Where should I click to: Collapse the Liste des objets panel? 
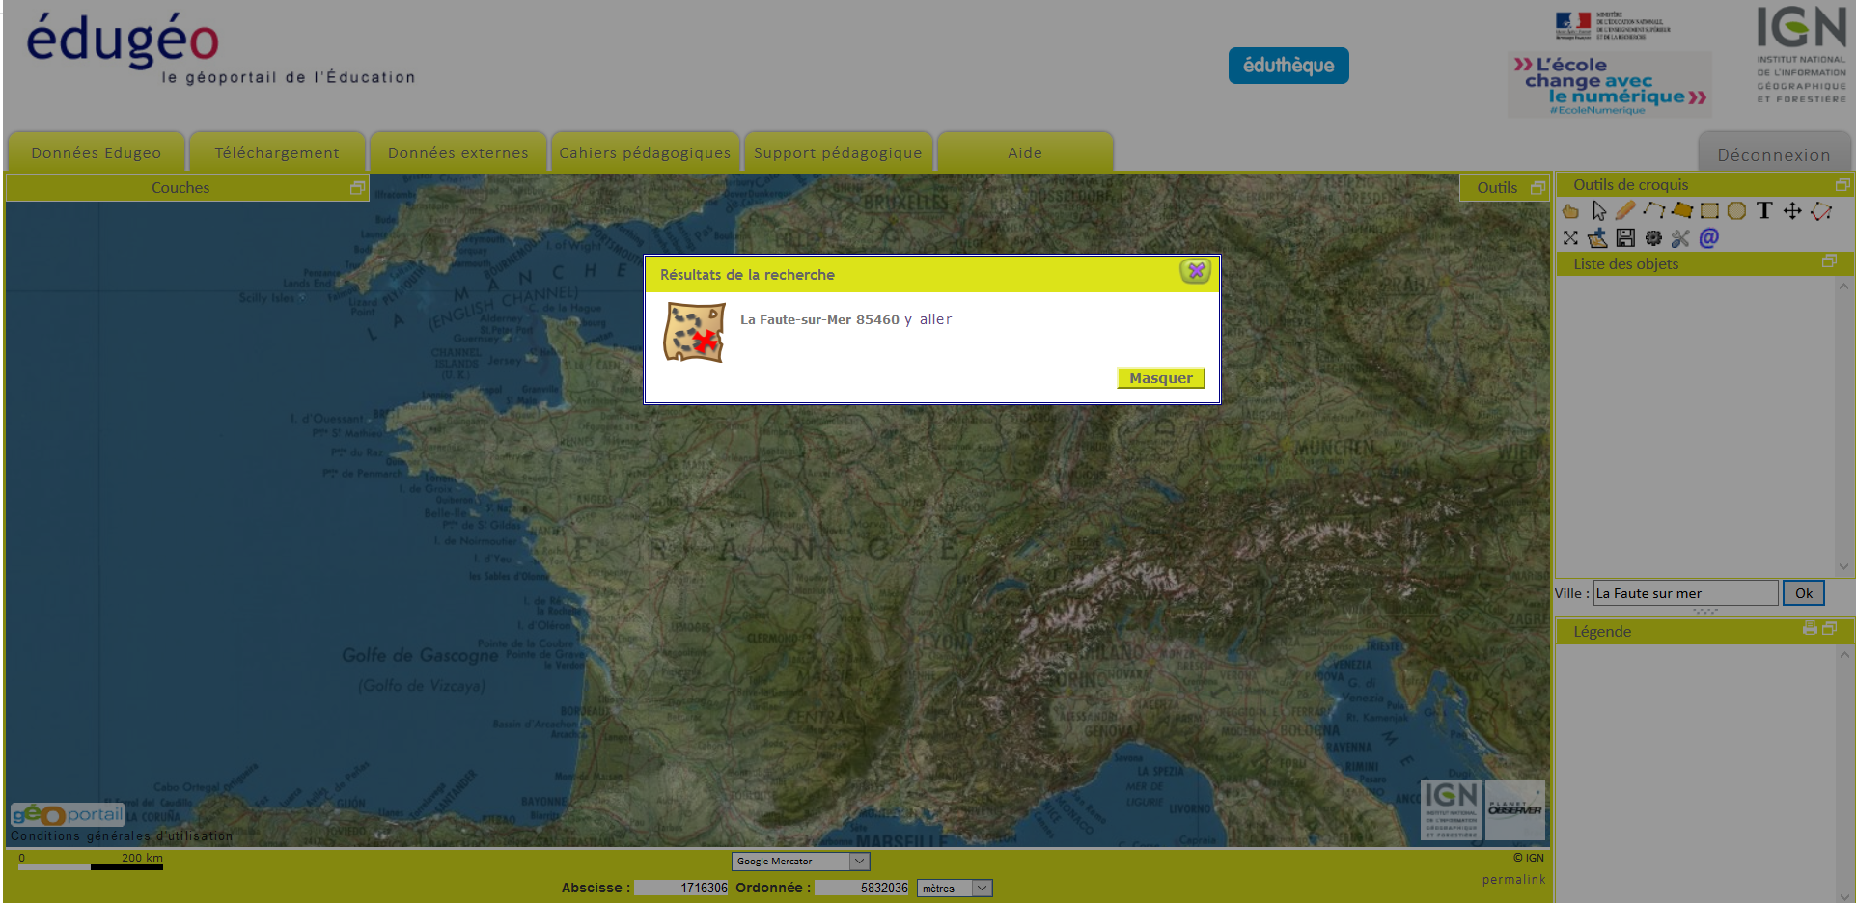[x=1828, y=262]
